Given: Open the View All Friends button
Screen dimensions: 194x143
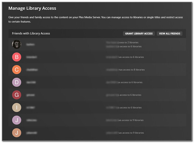Looking at the screenshot, I should (170, 34).
